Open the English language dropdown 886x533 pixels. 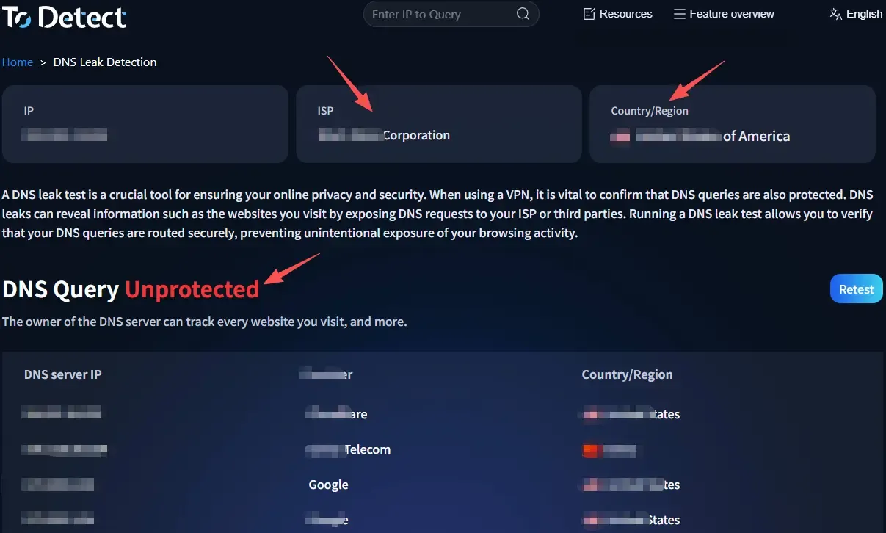click(x=856, y=14)
